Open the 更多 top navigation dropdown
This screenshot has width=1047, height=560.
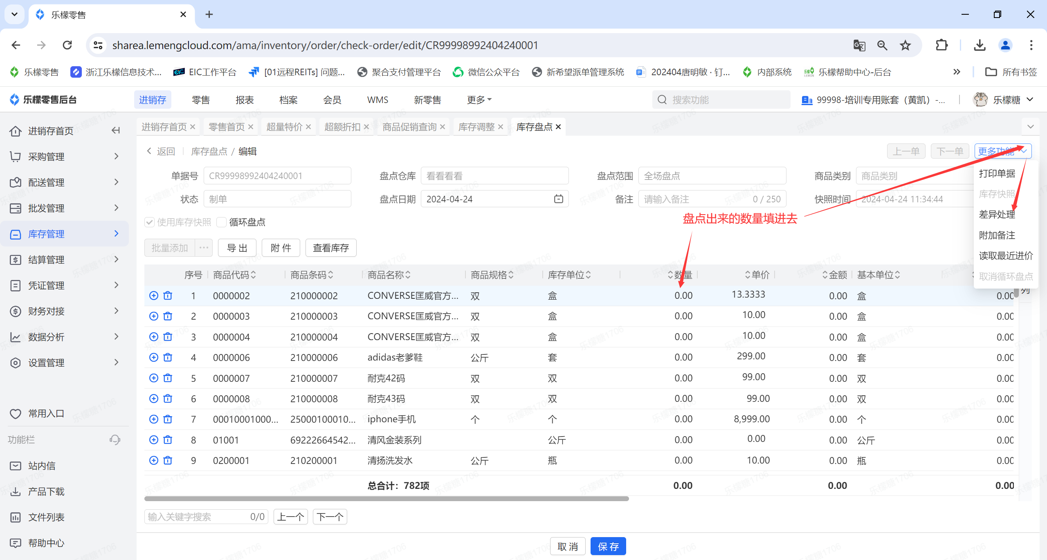479,100
